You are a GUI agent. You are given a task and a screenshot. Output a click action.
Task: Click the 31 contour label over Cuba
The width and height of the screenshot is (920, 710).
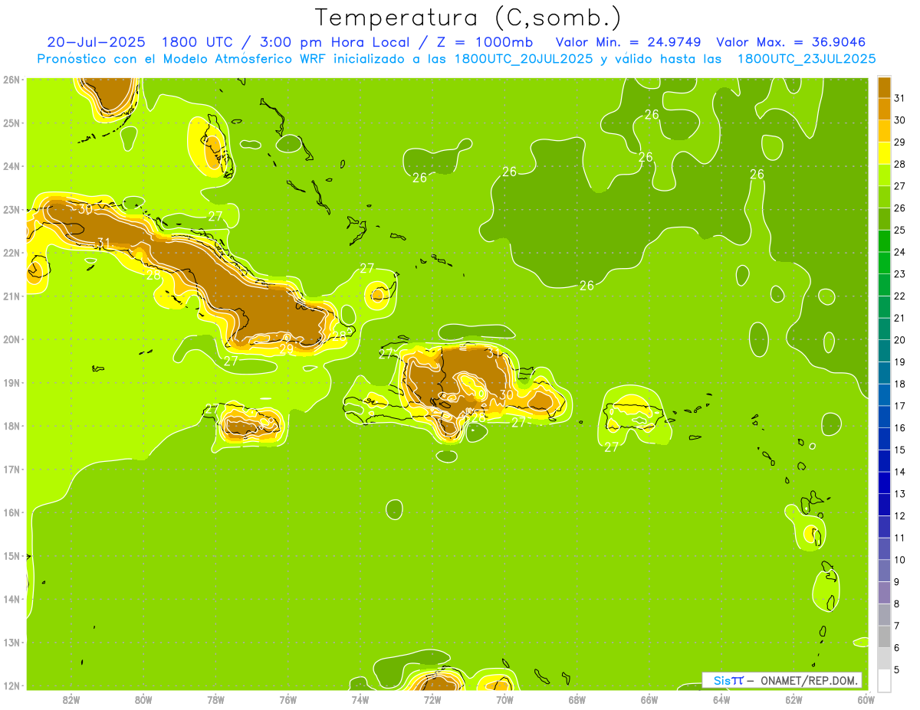[x=104, y=243]
